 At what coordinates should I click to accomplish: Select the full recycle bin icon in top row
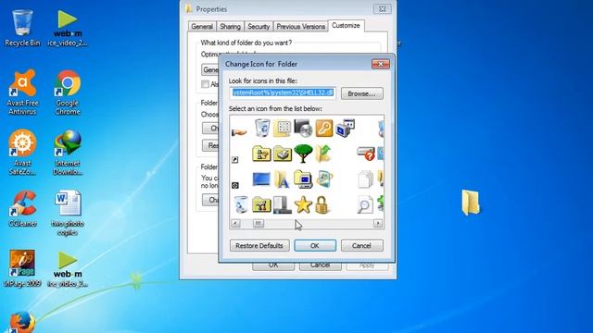pyautogui.click(x=261, y=128)
